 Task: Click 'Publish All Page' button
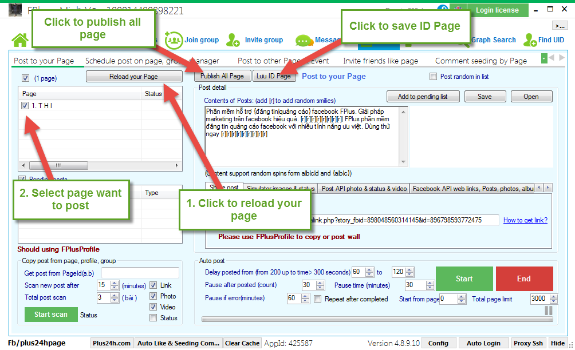tap(222, 76)
